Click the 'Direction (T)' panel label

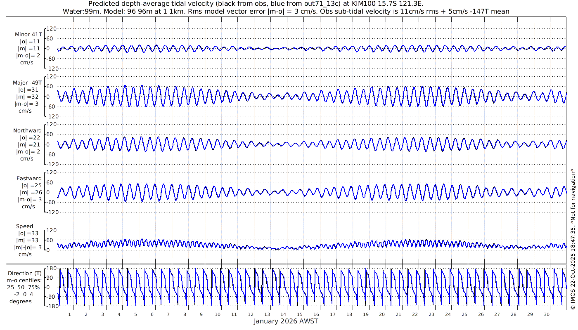click(x=25, y=273)
